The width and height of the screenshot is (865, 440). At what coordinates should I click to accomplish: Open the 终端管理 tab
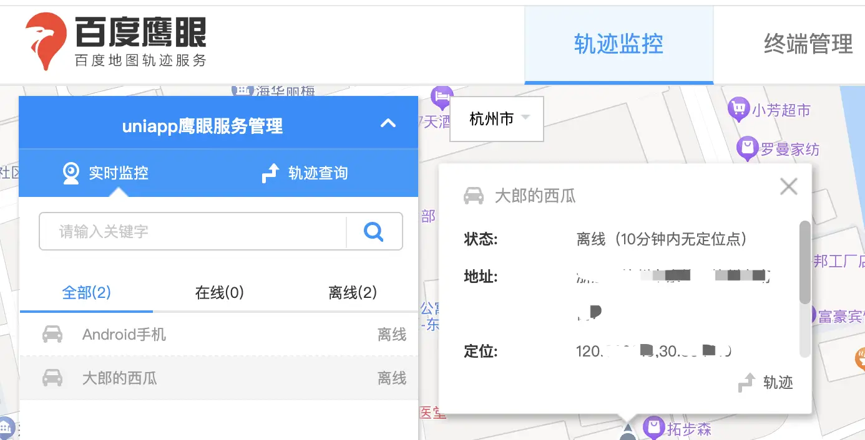[x=808, y=44]
